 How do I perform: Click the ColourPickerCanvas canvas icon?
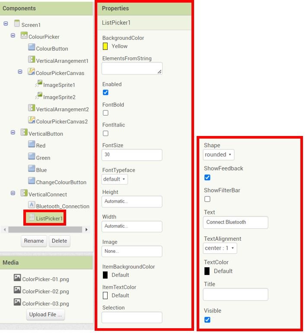(31, 71)
